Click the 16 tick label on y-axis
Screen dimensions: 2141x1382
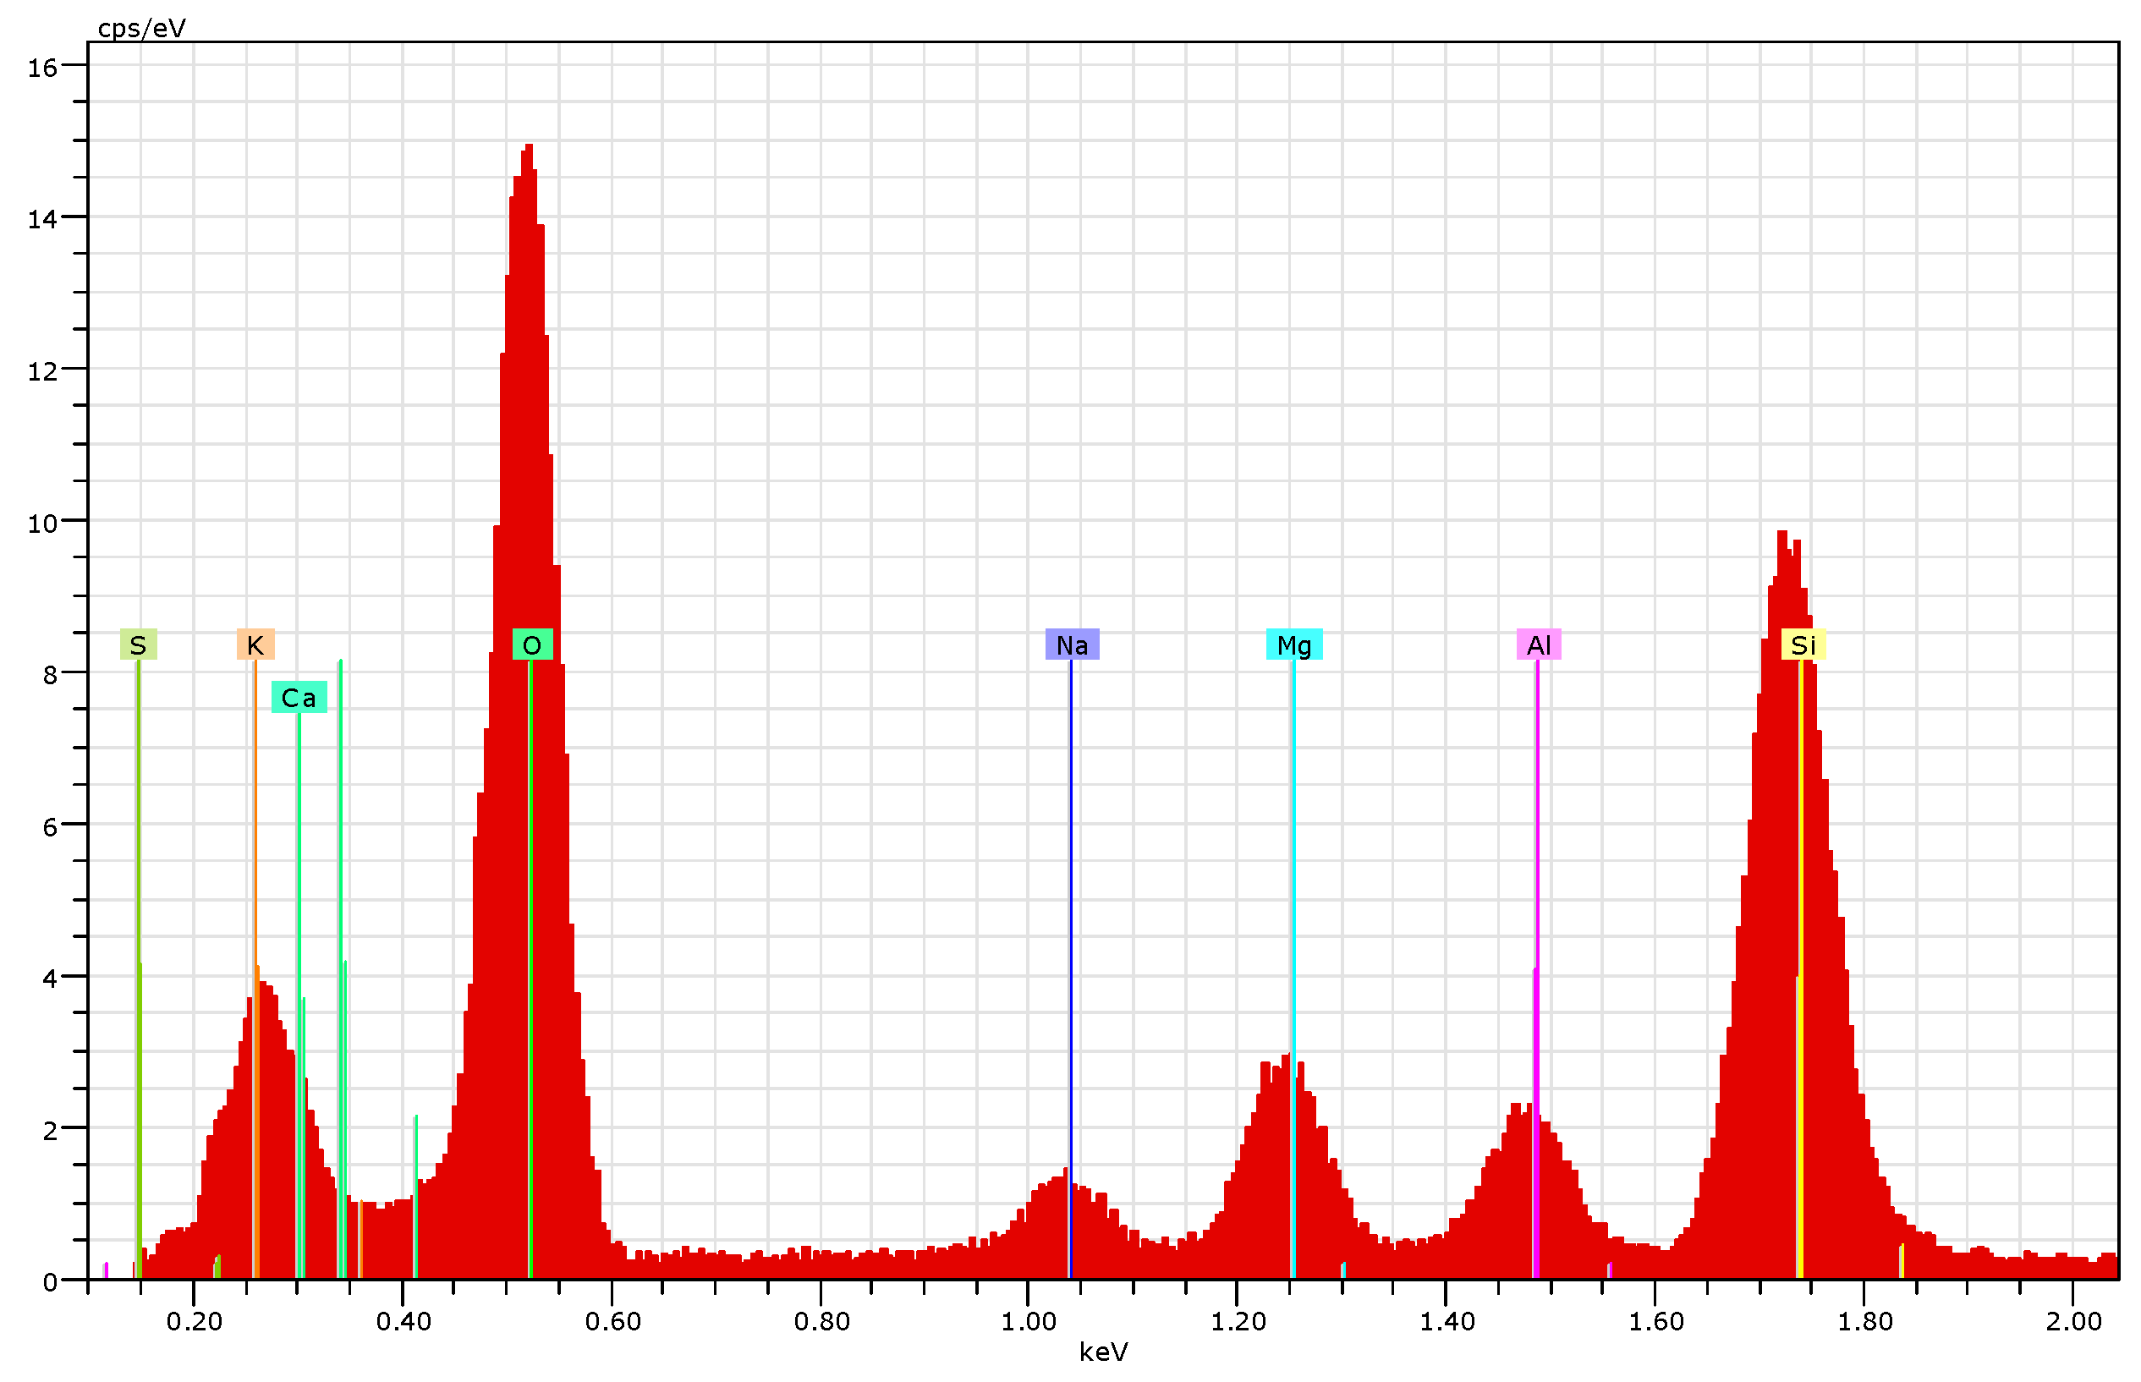42,69
